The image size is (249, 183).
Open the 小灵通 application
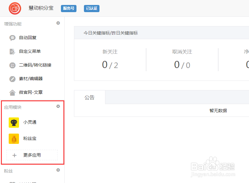coord(30,122)
